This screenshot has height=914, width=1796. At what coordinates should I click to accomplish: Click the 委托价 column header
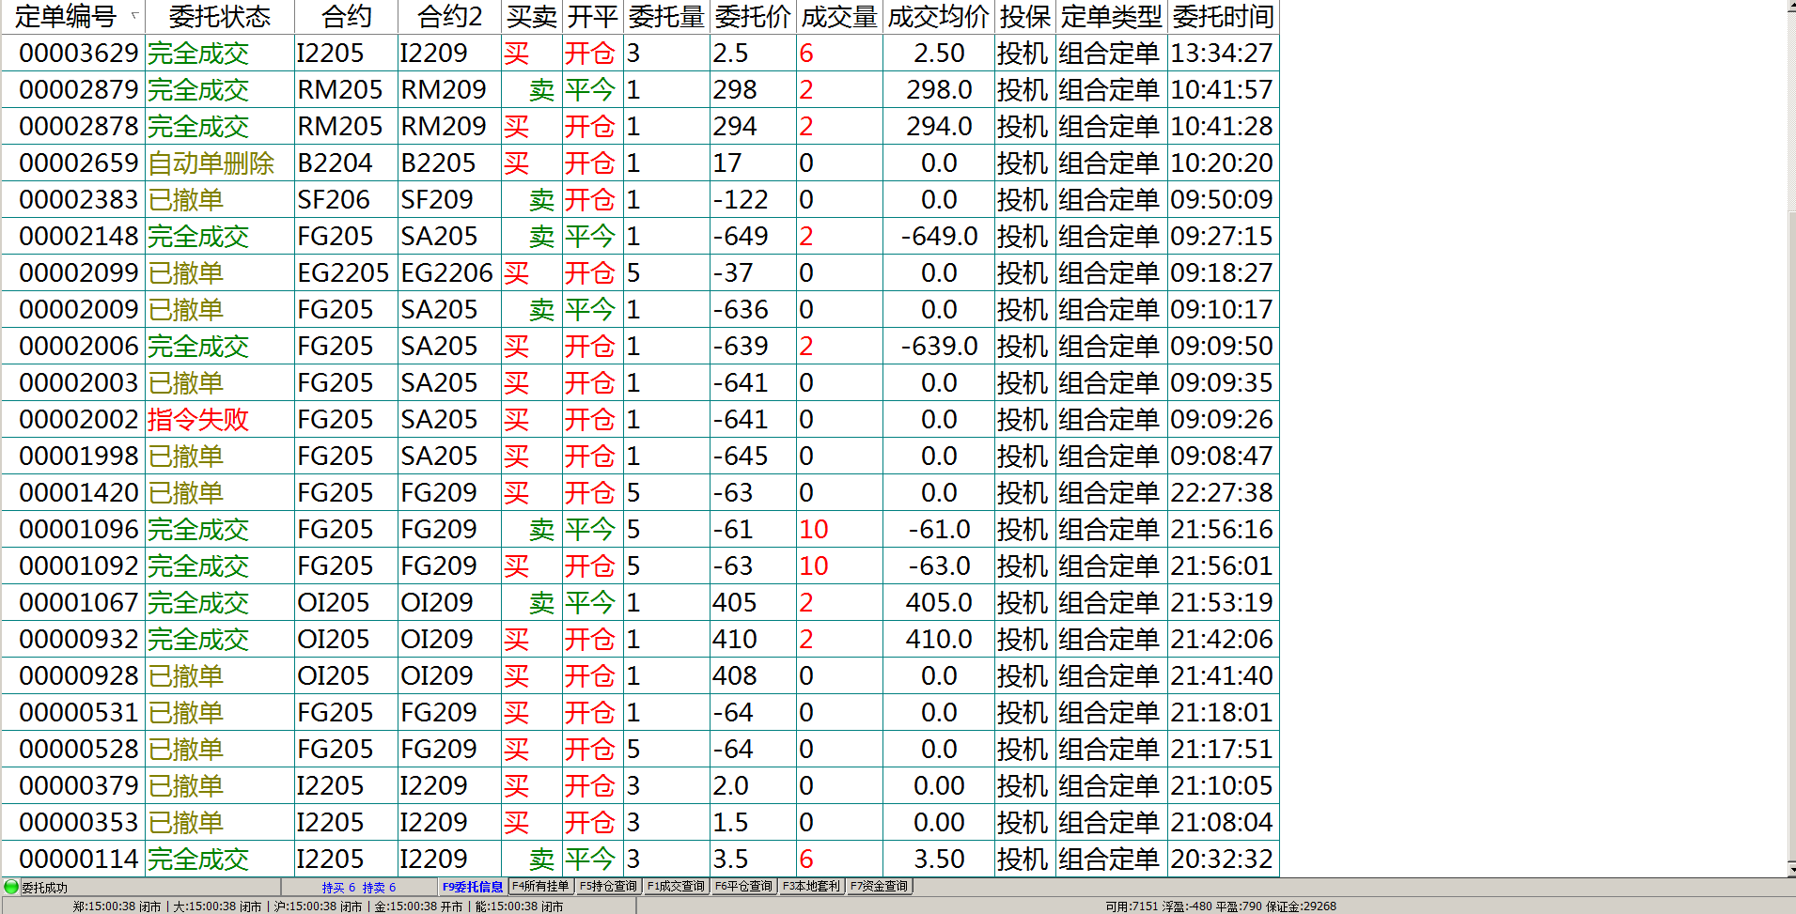pos(753,17)
